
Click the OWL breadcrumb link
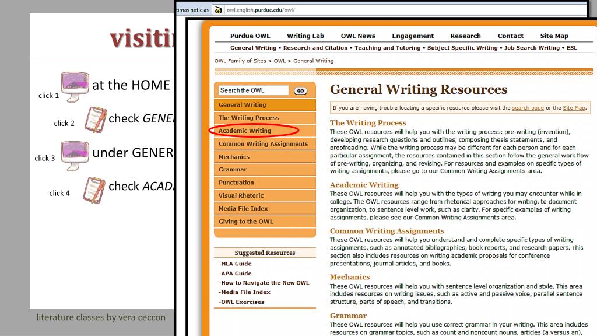[x=279, y=61]
